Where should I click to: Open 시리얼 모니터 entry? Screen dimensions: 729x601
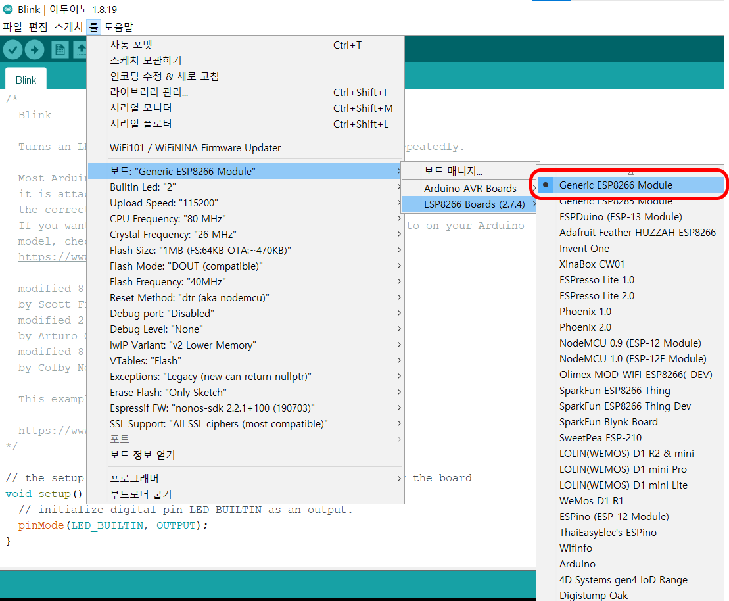pos(245,108)
